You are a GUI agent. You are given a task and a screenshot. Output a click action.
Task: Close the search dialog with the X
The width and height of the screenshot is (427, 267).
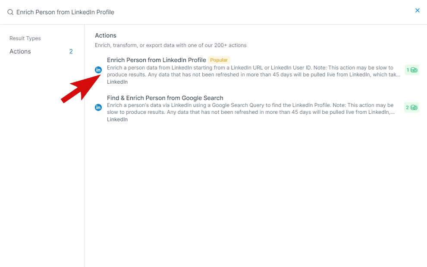417,10
